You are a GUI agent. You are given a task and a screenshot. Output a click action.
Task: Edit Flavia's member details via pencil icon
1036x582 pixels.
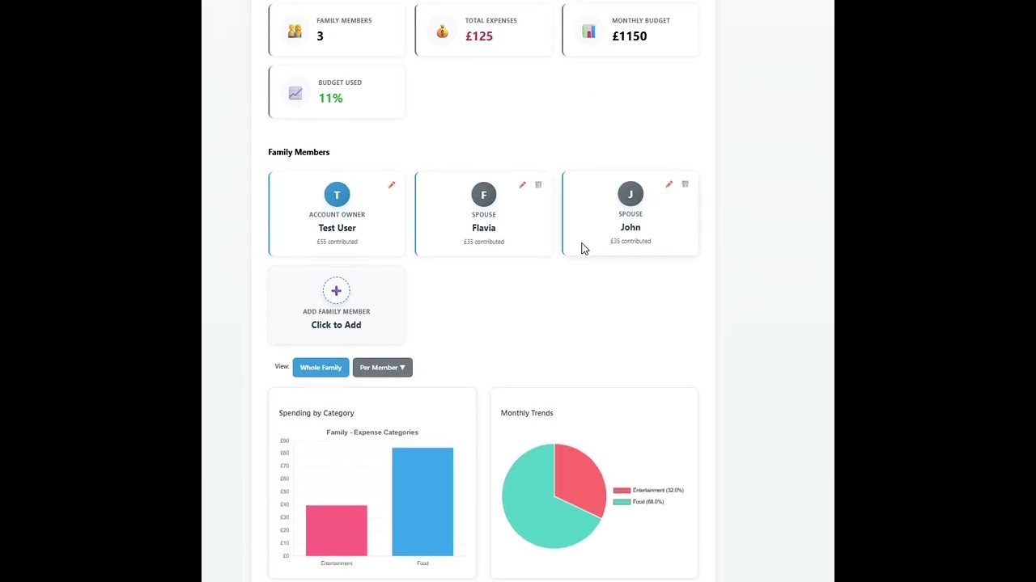[x=523, y=185]
